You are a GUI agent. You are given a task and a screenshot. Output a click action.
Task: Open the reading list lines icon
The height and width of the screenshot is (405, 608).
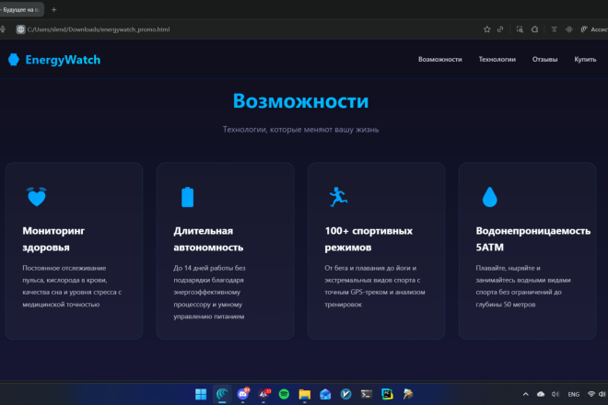[554, 29]
